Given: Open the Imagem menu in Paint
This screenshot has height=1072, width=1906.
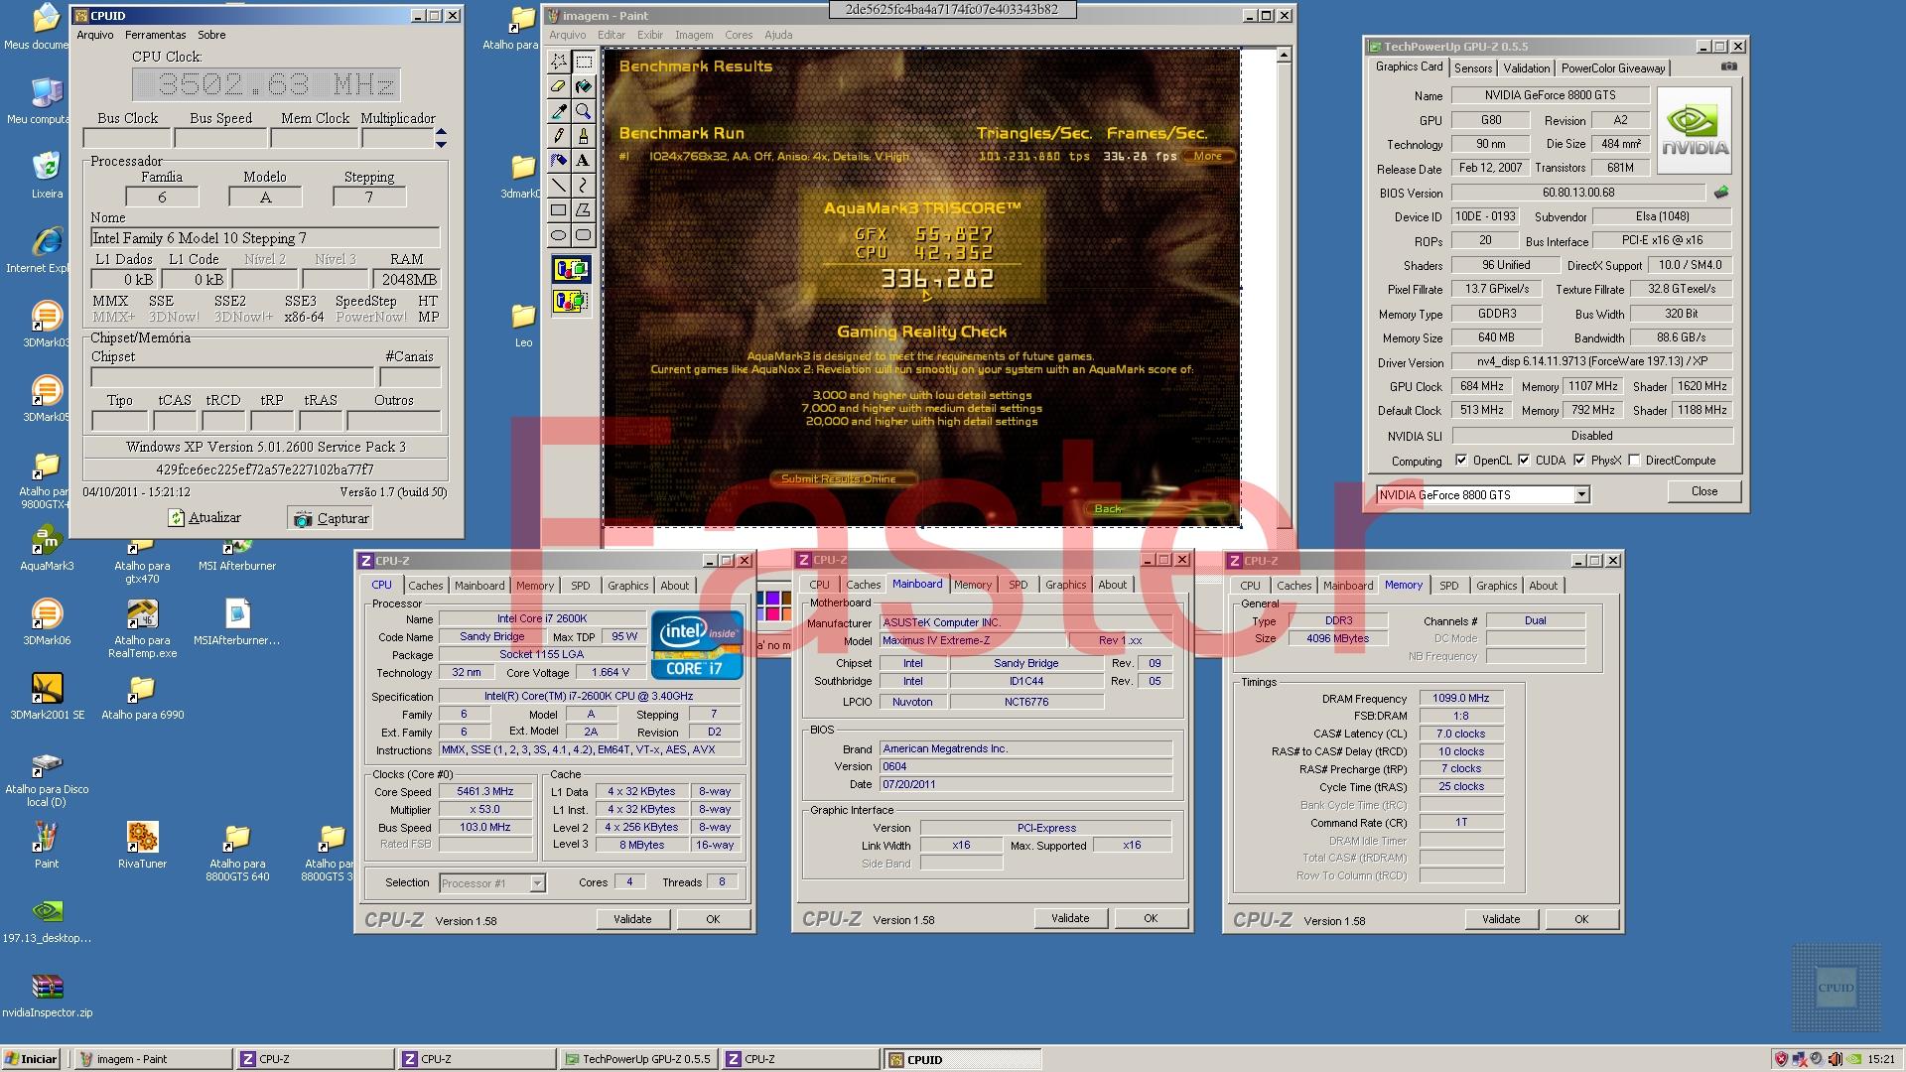Looking at the screenshot, I should click(x=694, y=35).
